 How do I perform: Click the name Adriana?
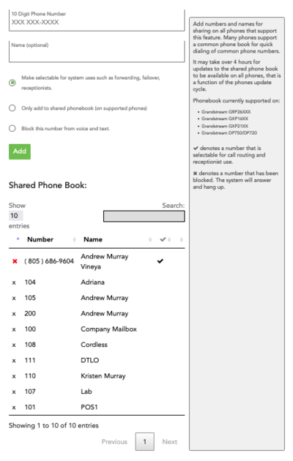(93, 282)
